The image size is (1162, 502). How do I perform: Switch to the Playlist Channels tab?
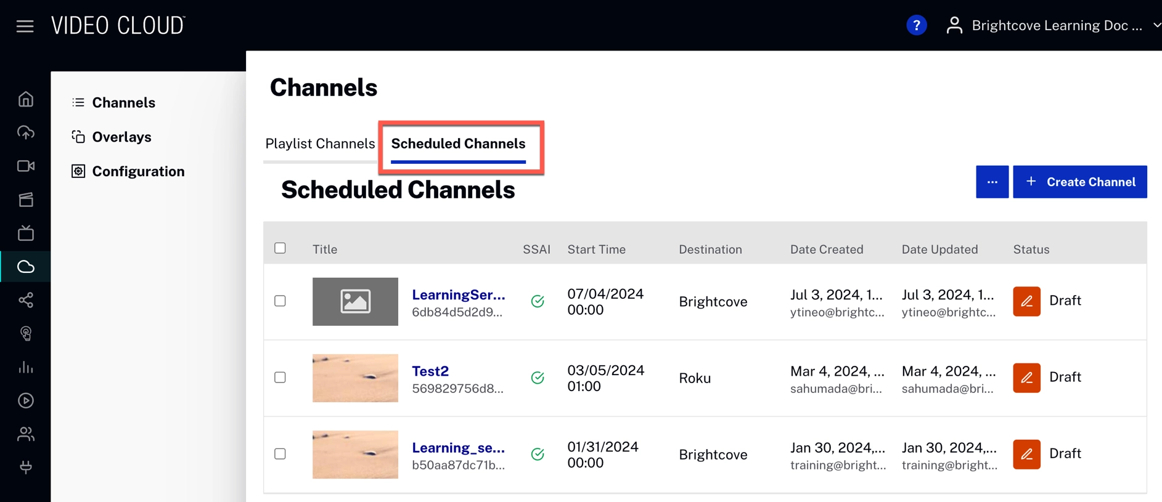(320, 144)
